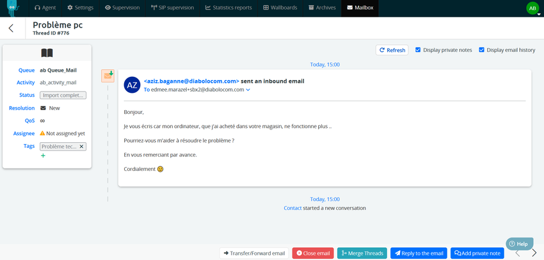Toggle Display private notes checkbox

coord(418,50)
